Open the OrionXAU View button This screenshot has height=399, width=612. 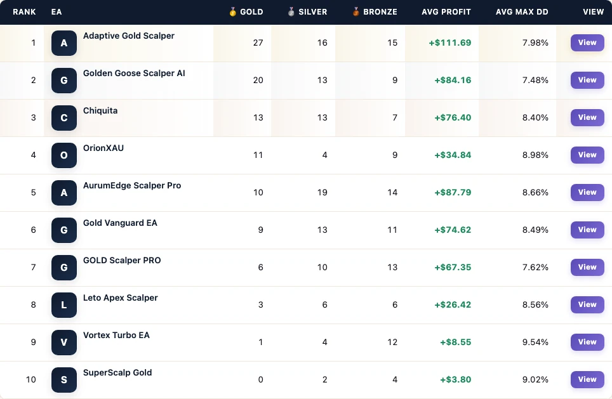tap(587, 155)
